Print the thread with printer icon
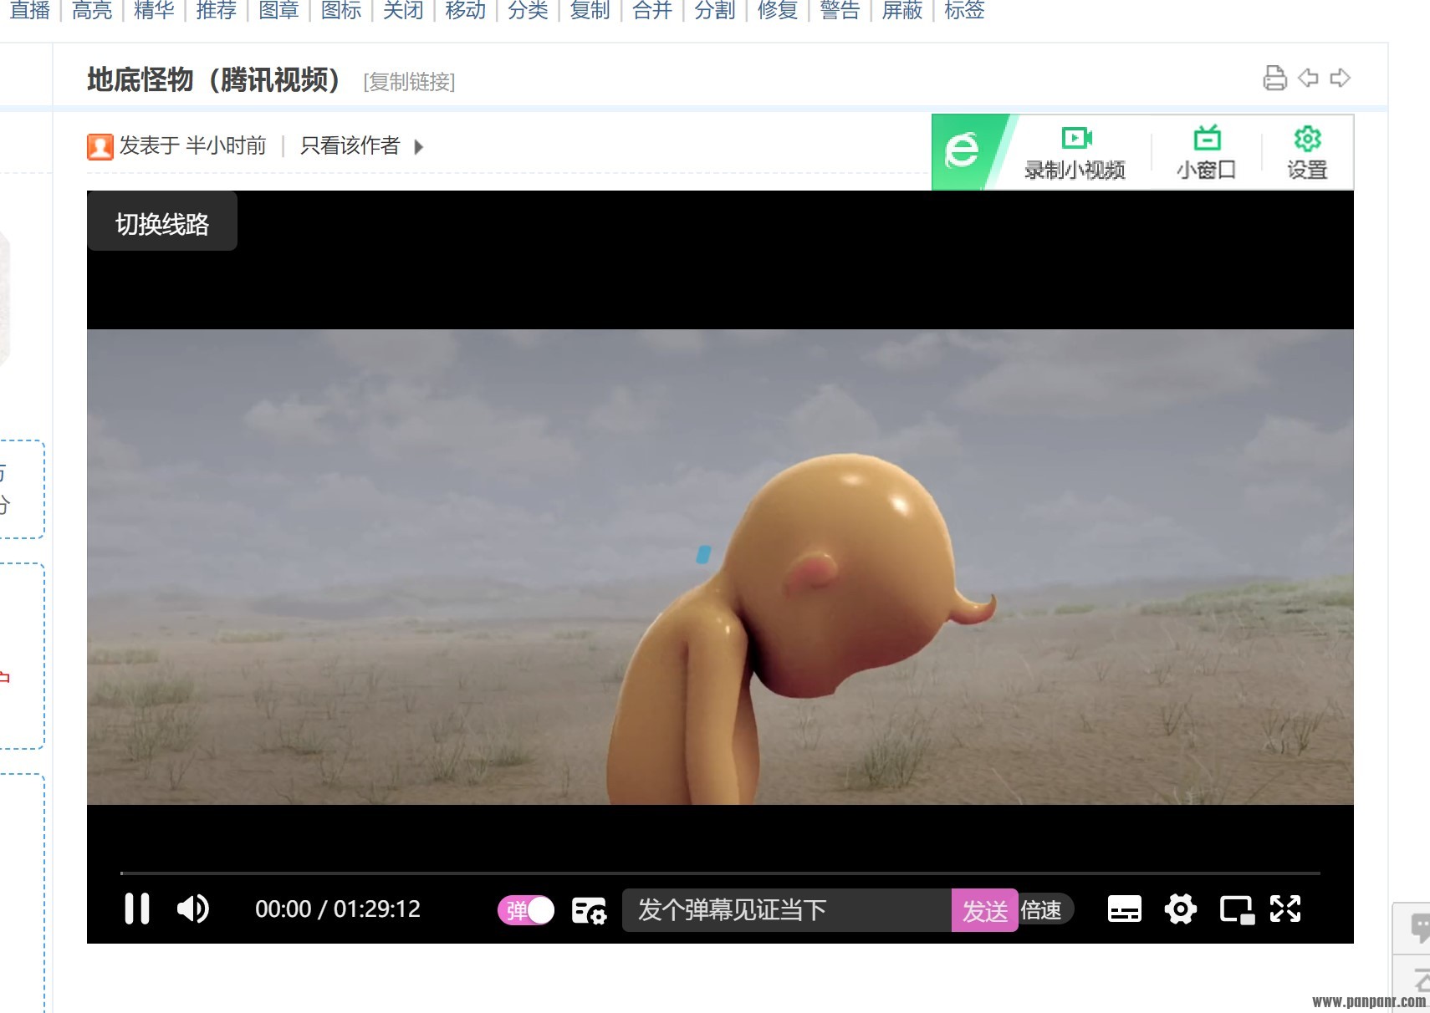The image size is (1430, 1013). pos(1274,78)
